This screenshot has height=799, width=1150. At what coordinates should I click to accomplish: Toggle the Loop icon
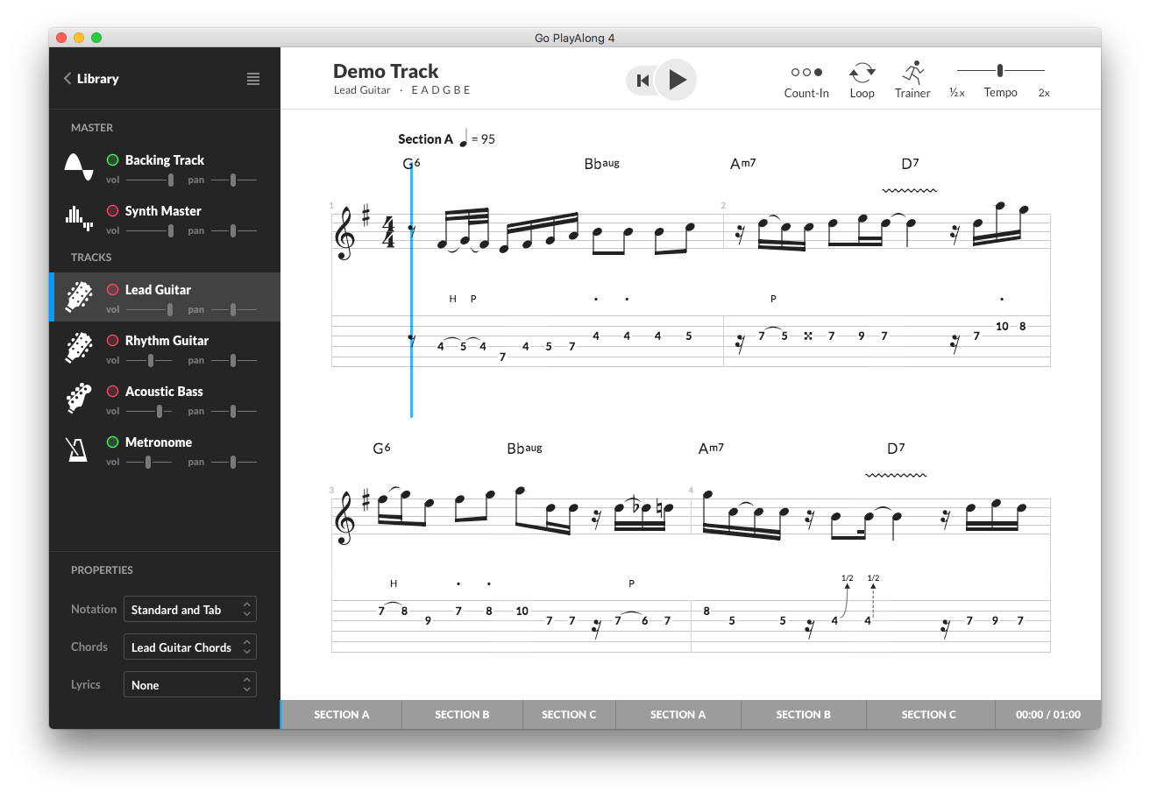tap(862, 73)
